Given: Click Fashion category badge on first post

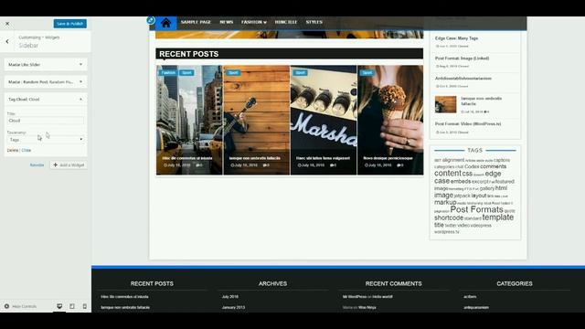Looking at the screenshot, I should click(168, 73).
